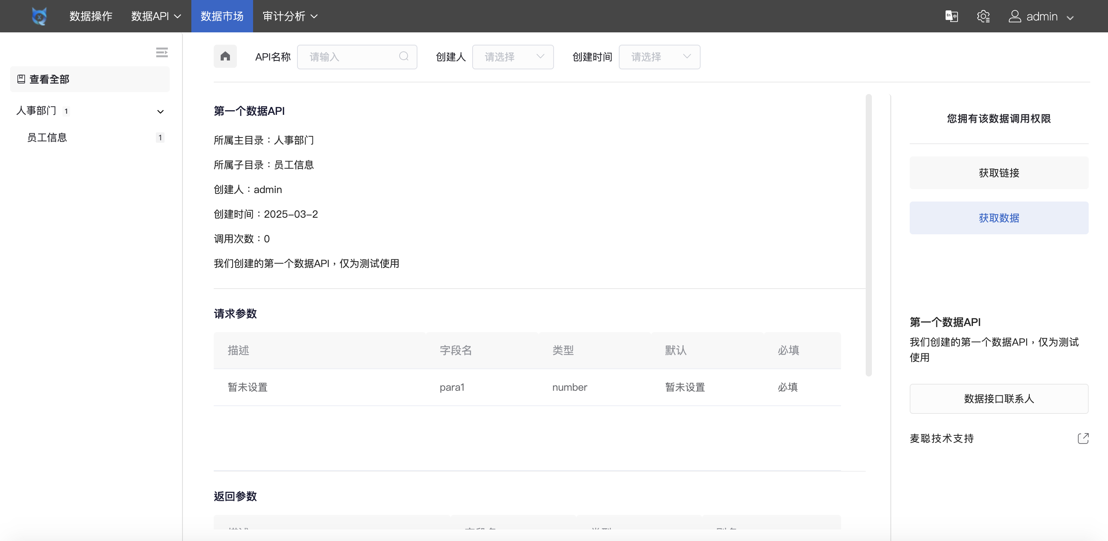Click the admin user profile icon
This screenshot has width=1108, height=541.
click(x=1015, y=16)
